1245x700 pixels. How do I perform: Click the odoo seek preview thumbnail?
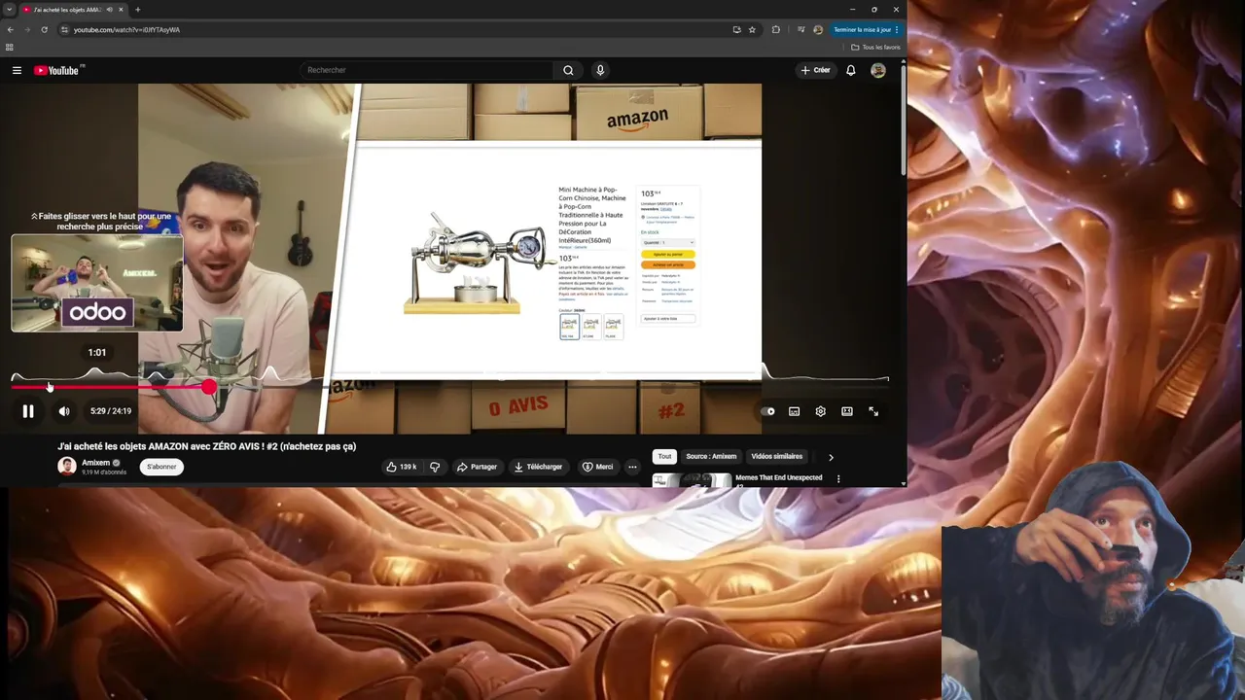tap(97, 283)
